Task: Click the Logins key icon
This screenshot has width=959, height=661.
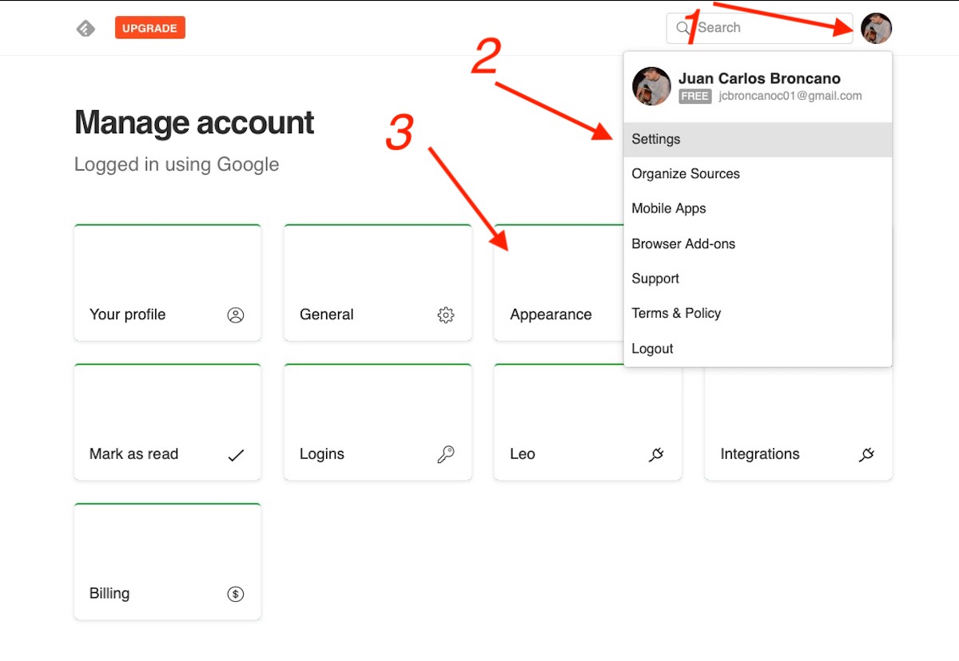Action: [x=445, y=455]
